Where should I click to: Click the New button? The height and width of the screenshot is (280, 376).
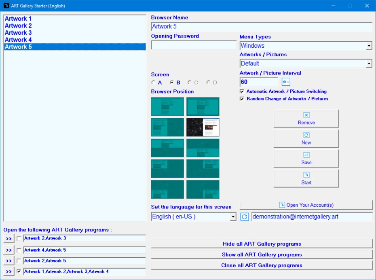[306, 138]
